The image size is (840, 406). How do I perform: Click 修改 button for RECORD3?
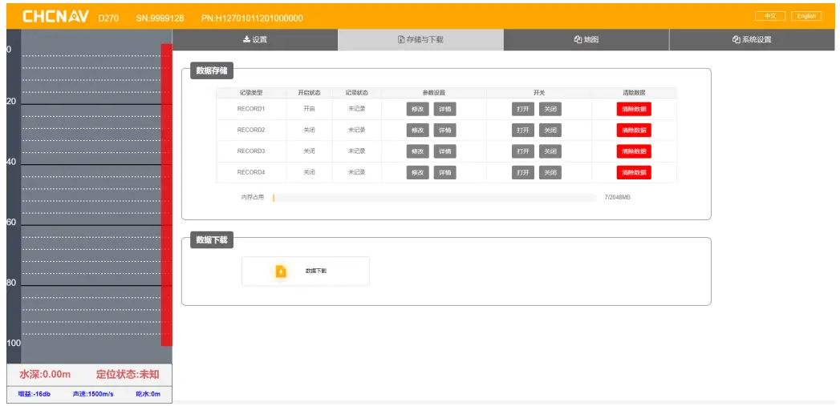pos(418,151)
